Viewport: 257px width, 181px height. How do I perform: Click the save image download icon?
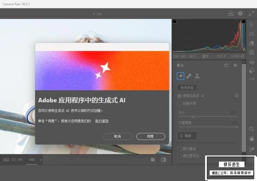click(x=231, y=13)
